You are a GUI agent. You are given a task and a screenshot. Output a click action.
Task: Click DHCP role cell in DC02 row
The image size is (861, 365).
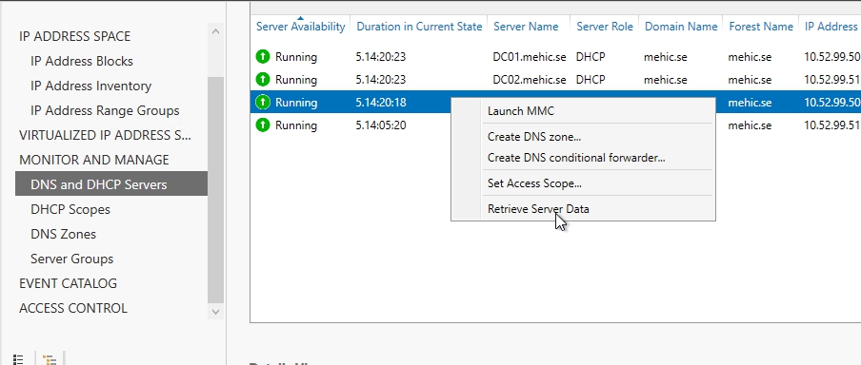[x=591, y=80]
